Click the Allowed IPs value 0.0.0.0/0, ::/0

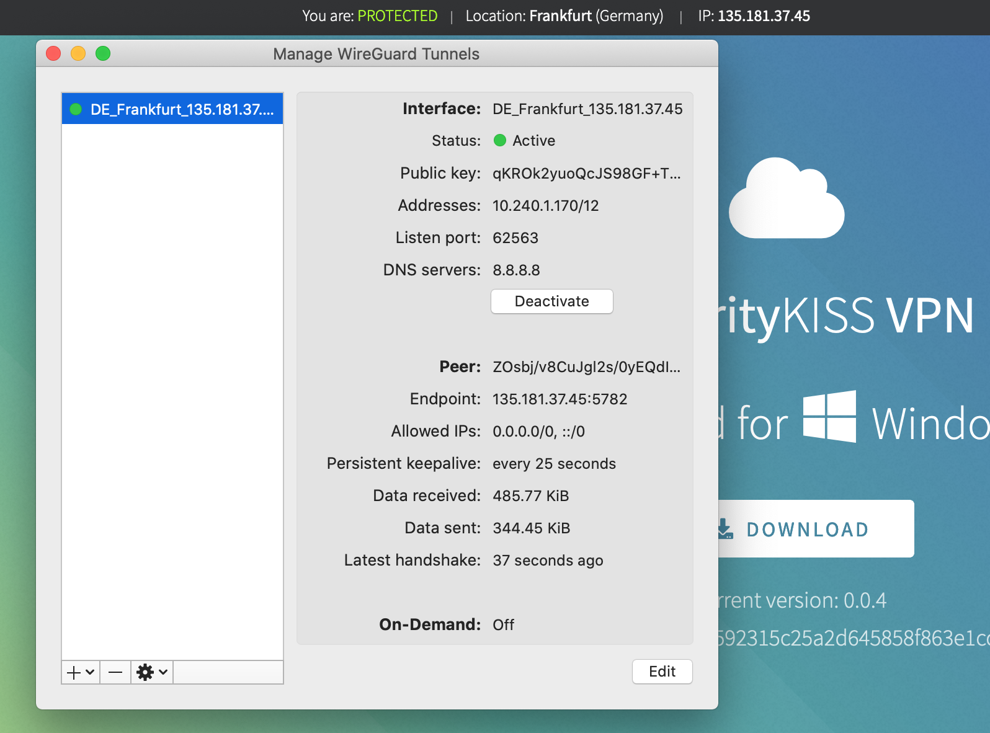[x=538, y=432]
